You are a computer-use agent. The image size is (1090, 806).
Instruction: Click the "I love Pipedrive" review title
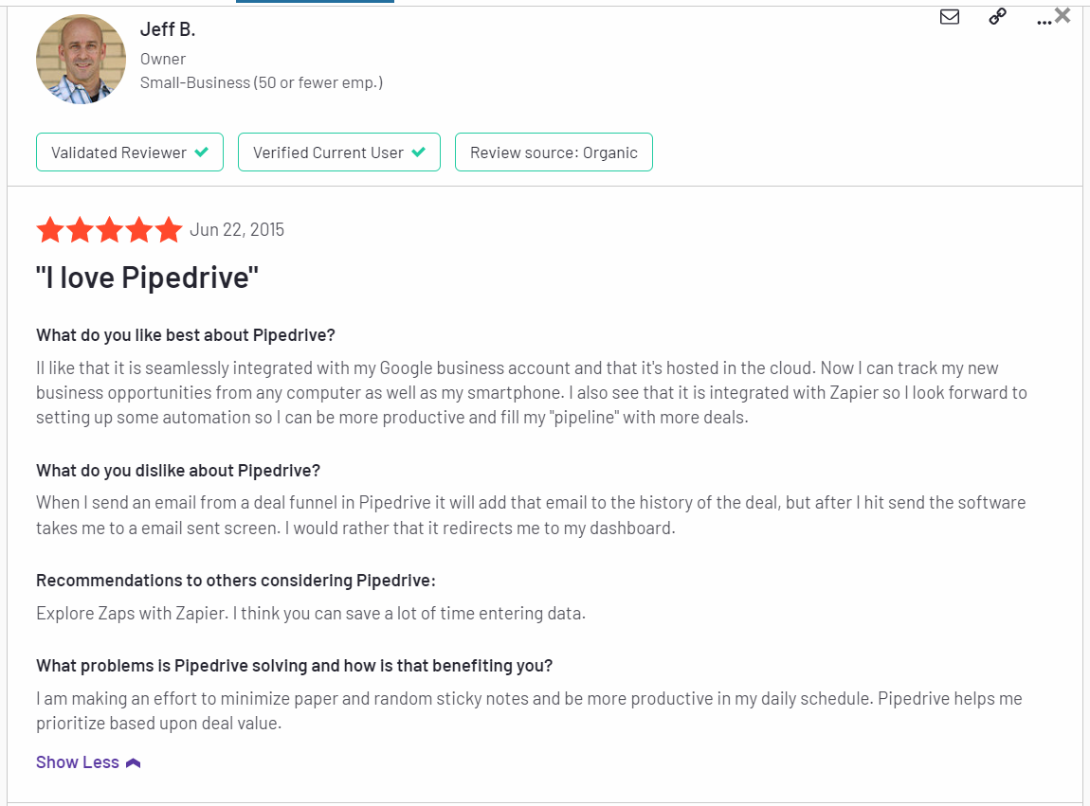[x=147, y=278]
